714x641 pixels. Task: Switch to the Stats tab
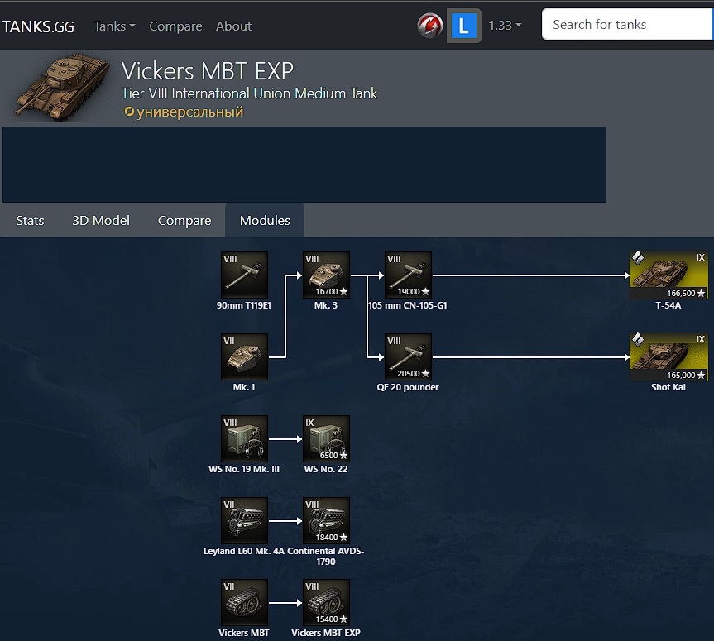click(30, 221)
